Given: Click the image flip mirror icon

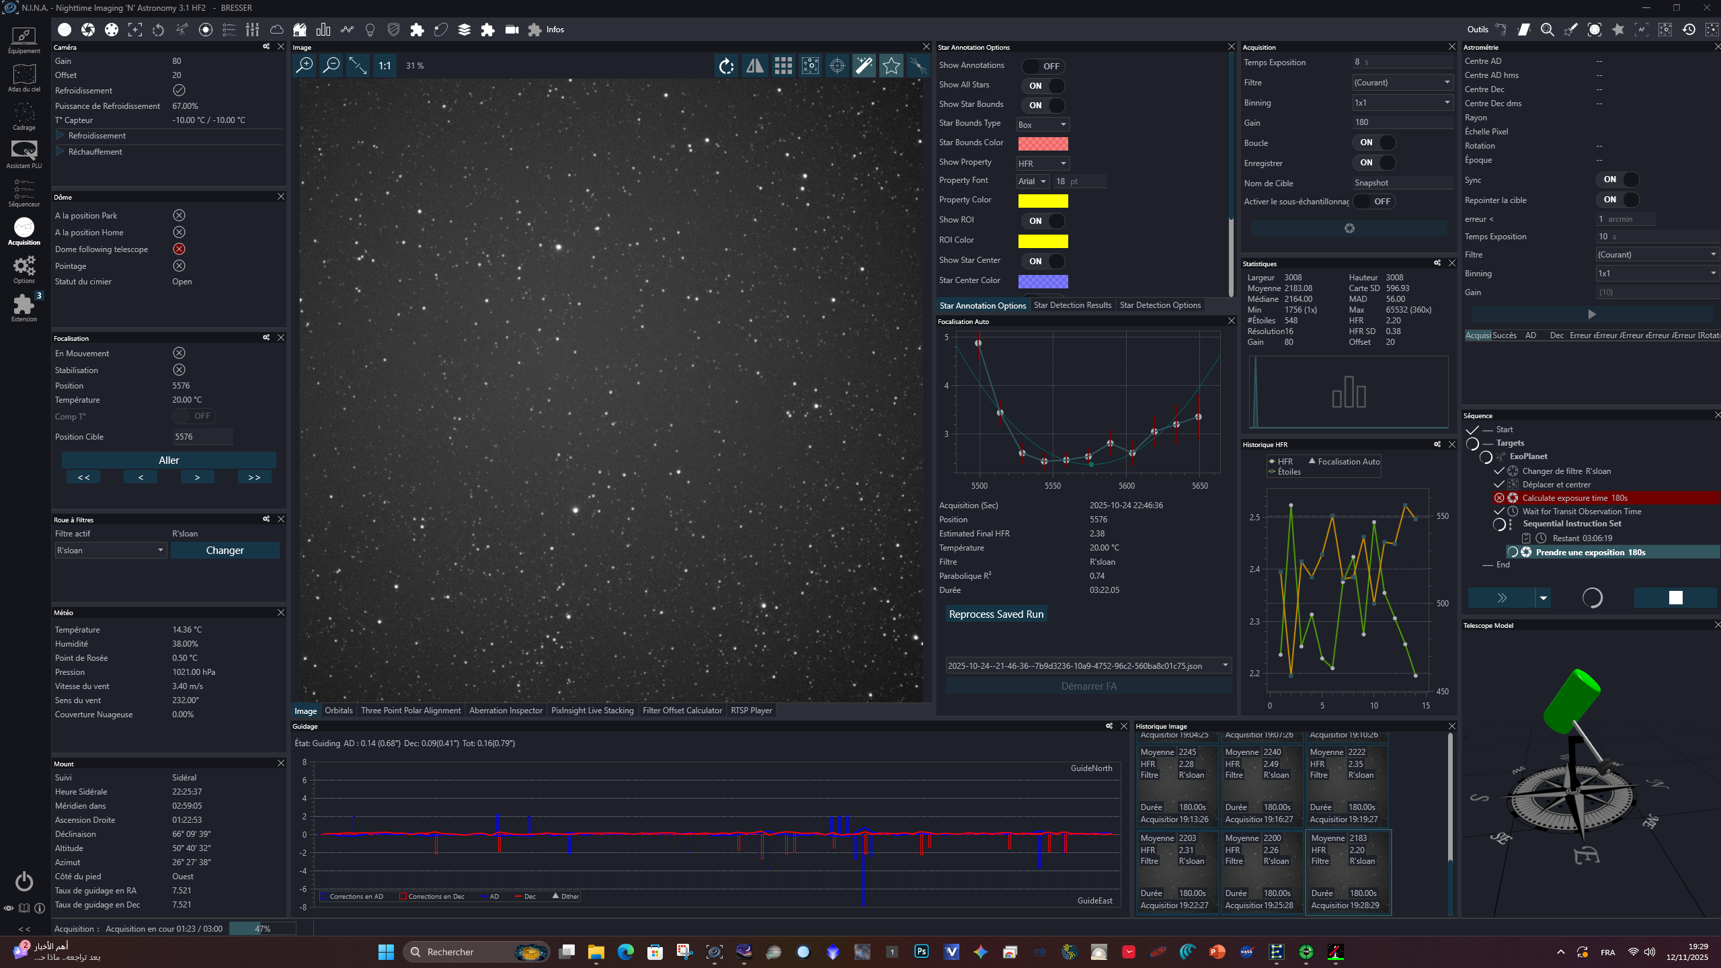Looking at the screenshot, I should (755, 65).
